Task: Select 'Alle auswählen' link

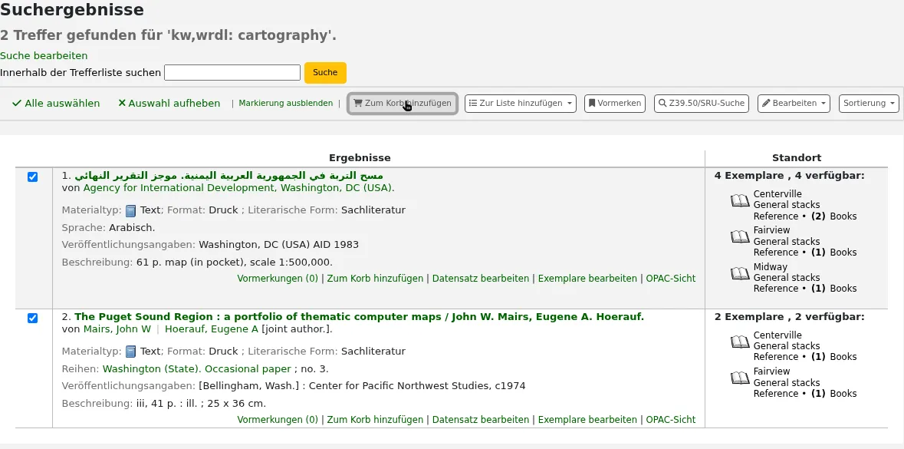Action: [x=56, y=104]
